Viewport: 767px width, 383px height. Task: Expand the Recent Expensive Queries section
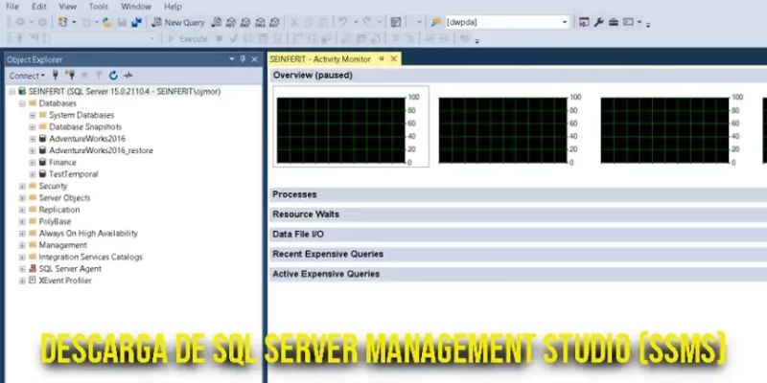519,254
